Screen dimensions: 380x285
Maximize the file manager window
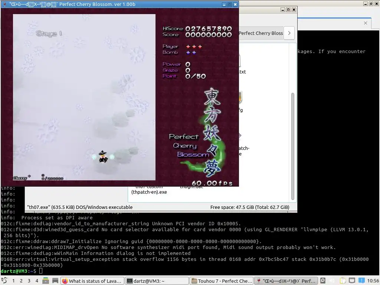pos(288,10)
